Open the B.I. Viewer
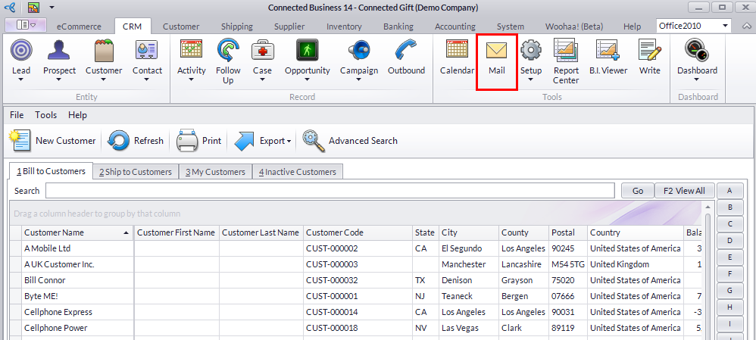Screen dimensions: 756x340 pos(608,59)
